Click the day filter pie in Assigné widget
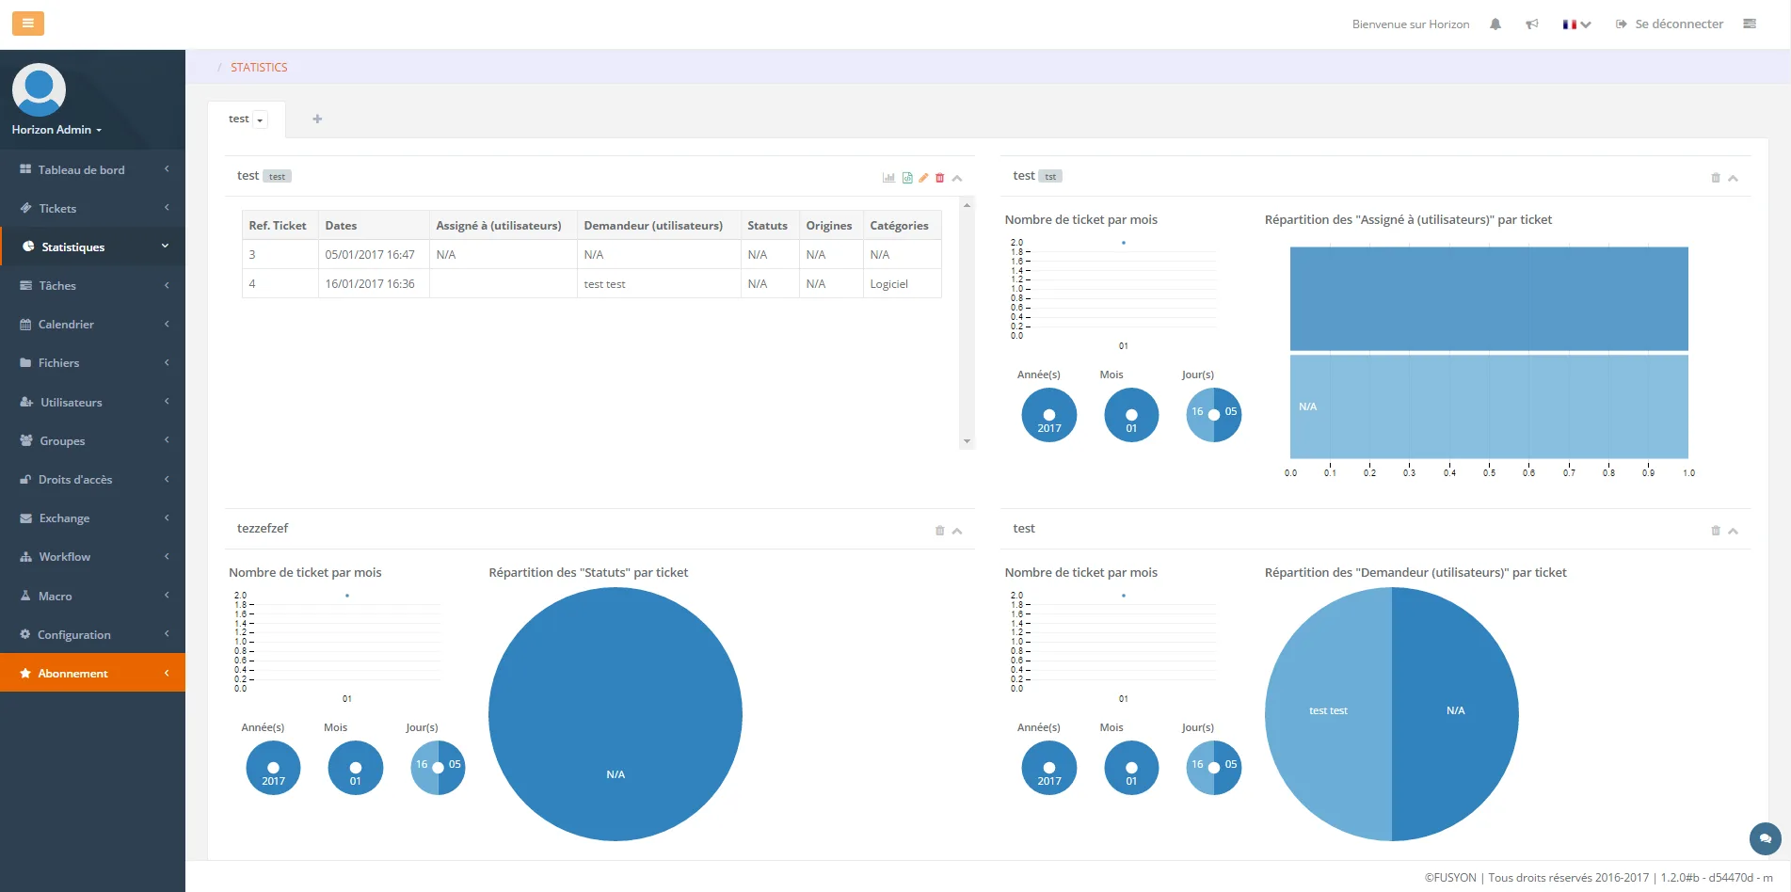1791x892 pixels. pos(1214,415)
